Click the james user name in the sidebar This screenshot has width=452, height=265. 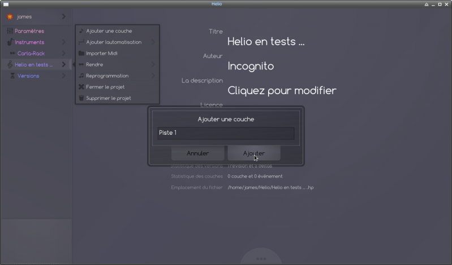[x=24, y=17]
